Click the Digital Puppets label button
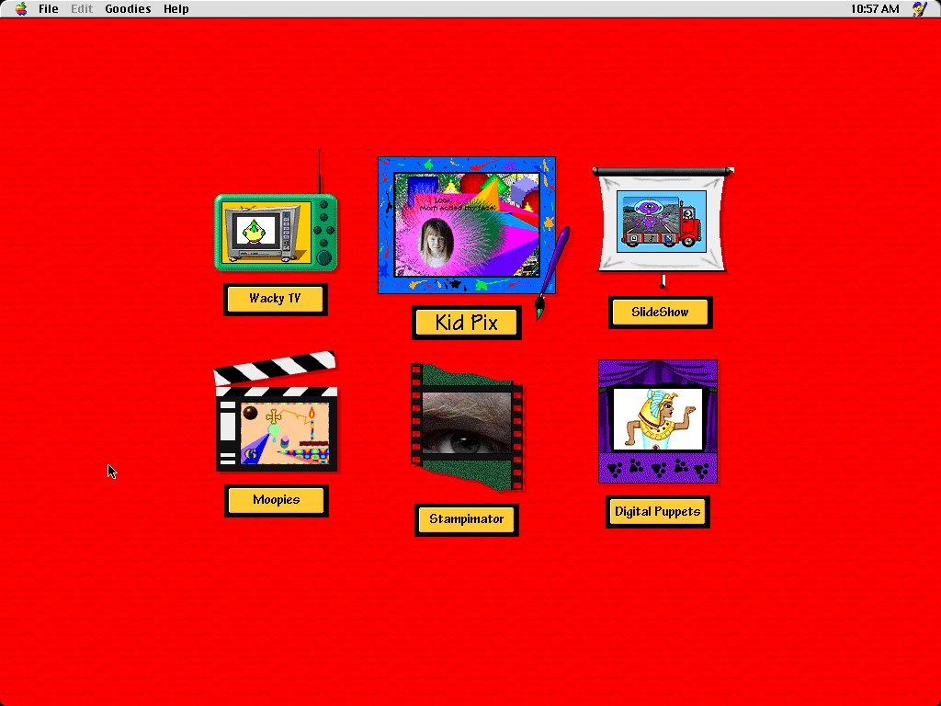This screenshot has width=941, height=706. 658,512
